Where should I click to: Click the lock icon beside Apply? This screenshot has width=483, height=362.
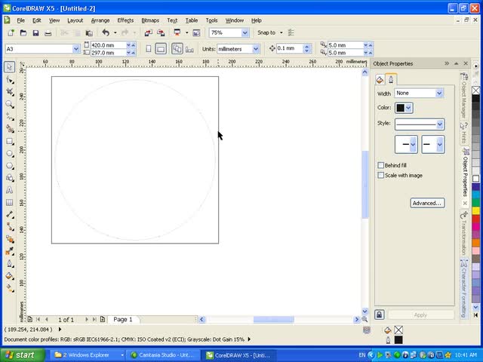(x=380, y=314)
